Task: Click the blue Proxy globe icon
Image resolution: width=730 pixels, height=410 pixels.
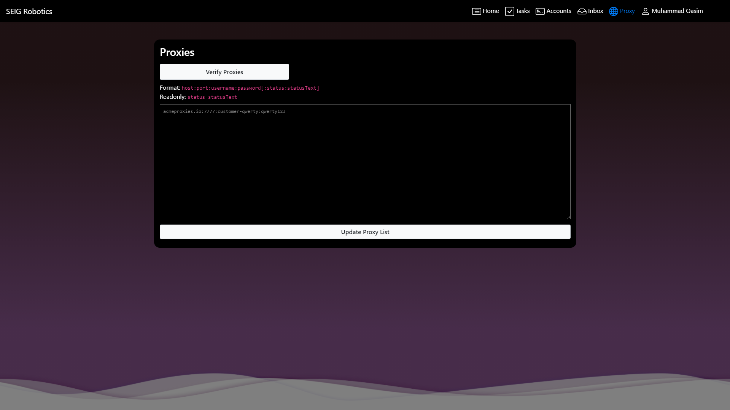Action: click(x=613, y=11)
